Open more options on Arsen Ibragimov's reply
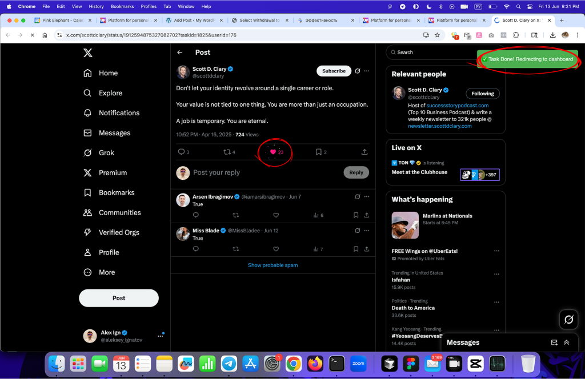Viewport: 585px width, 379px height. click(367, 197)
